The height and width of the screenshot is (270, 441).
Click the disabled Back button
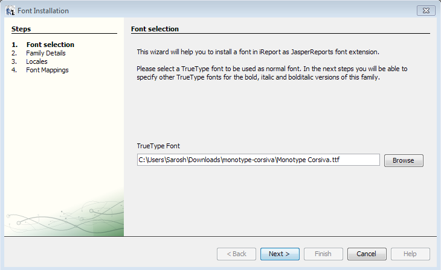(236, 254)
